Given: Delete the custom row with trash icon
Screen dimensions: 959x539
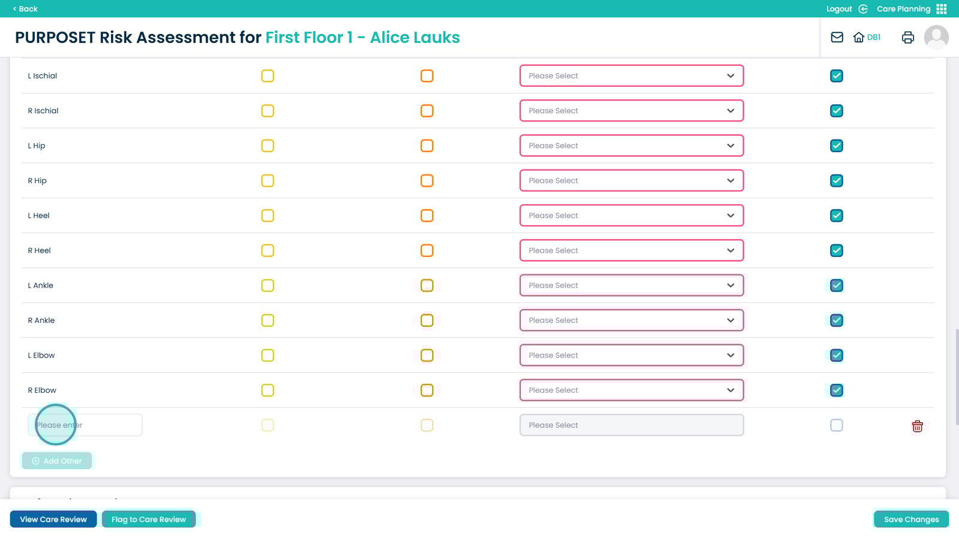Looking at the screenshot, I should coord(917,426).
